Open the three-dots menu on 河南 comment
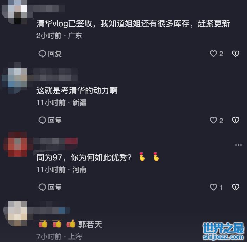This screenshot has width=247, height=242. click(x=238, y=145)
